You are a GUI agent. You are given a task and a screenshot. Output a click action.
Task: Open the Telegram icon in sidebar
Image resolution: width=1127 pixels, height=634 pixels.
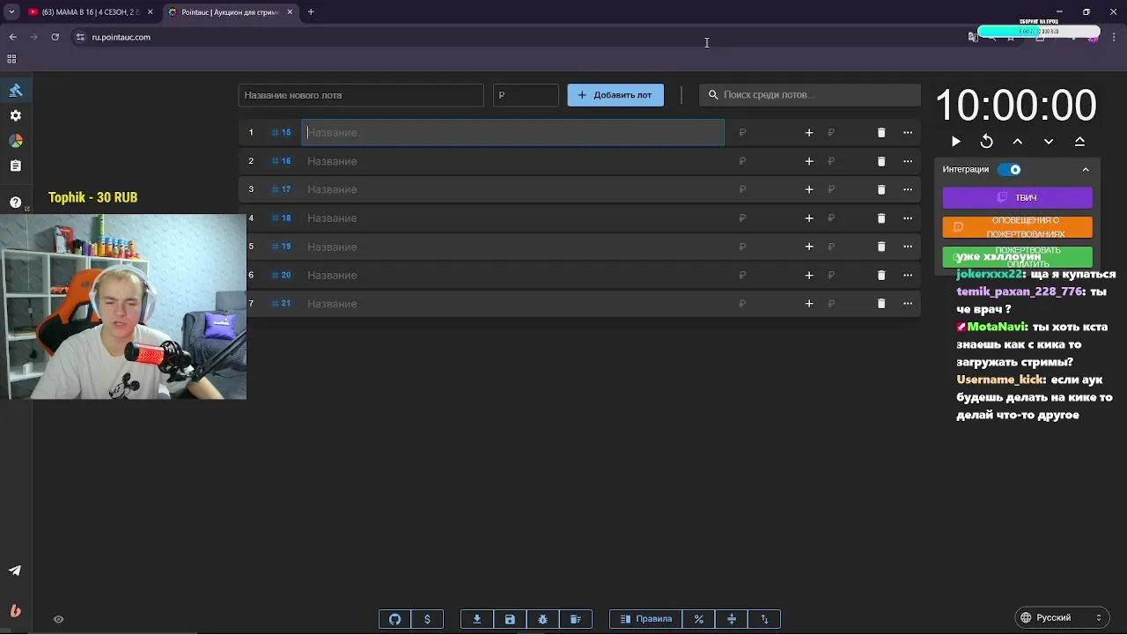[15, 570]
